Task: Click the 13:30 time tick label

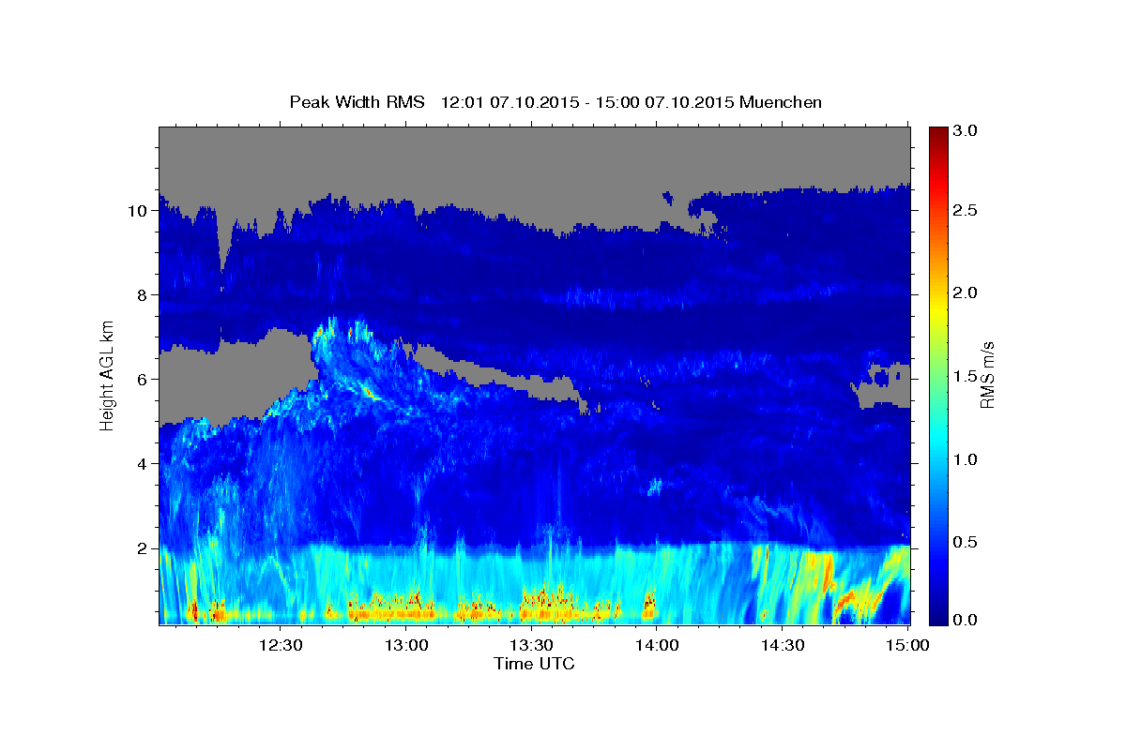Action: 531,645
